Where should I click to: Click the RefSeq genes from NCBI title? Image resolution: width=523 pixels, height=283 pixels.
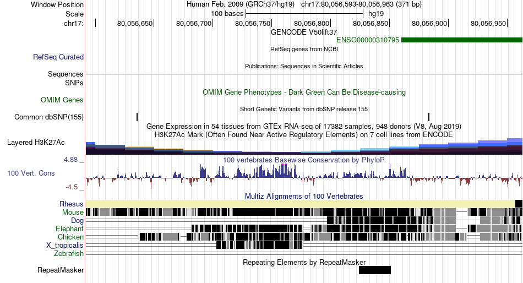click(x=304, y=49)
